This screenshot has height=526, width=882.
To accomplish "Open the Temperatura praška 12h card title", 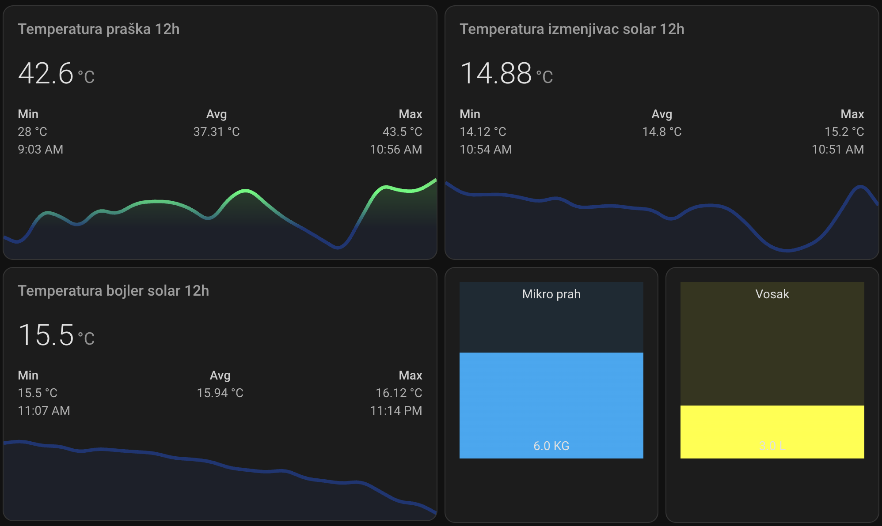I will click(x=99, y=29).
